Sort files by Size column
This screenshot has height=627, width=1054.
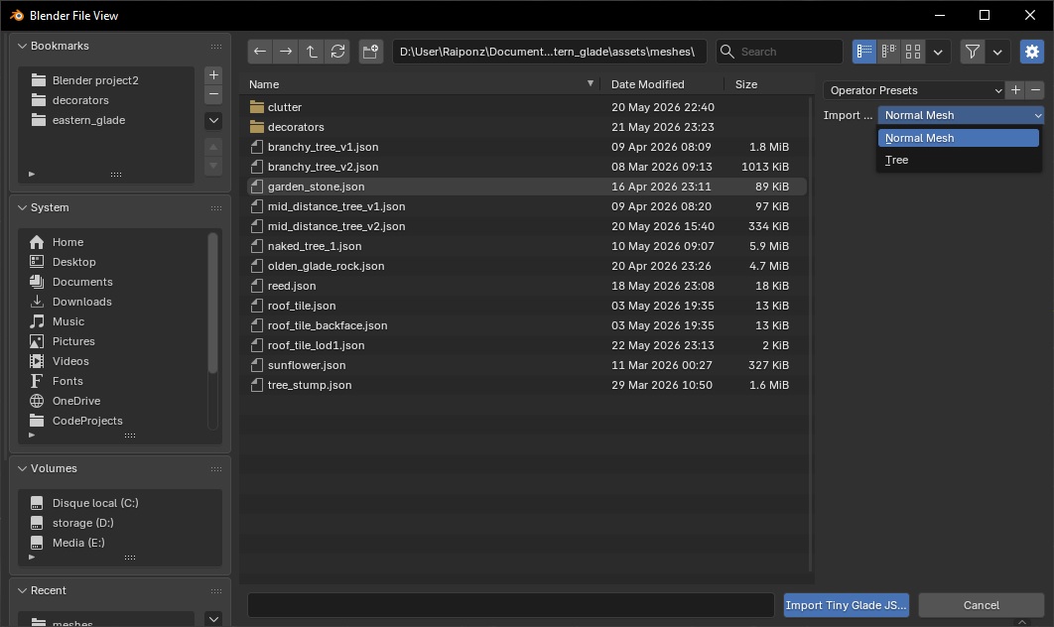pos(766,84)
